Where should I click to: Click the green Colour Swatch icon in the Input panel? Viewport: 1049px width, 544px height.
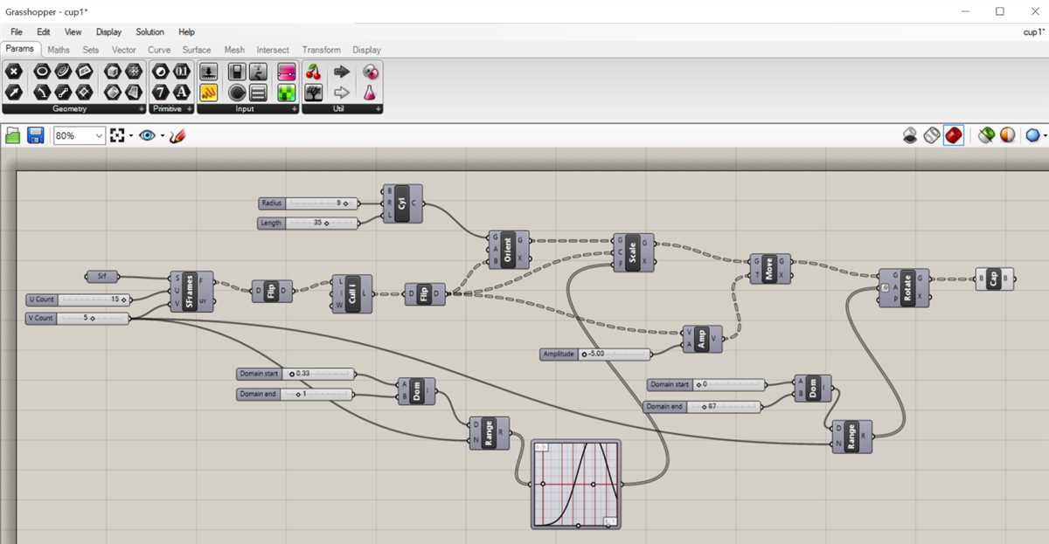286,92
